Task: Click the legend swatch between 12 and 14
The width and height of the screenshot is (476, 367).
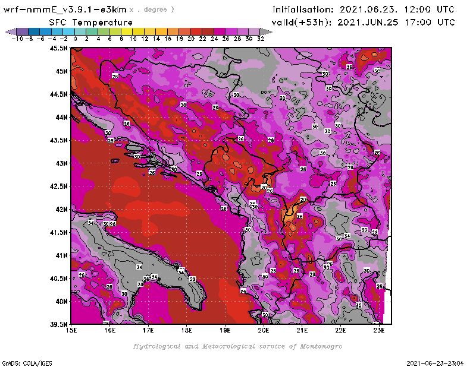Action: (x=150, y=31)
